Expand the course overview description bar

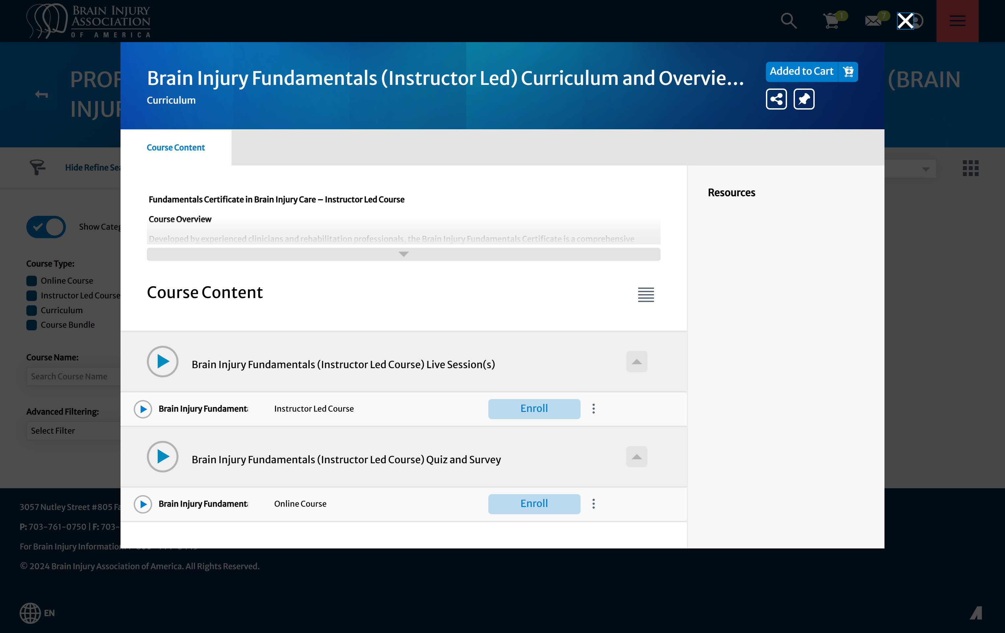(x=403, y=254)
